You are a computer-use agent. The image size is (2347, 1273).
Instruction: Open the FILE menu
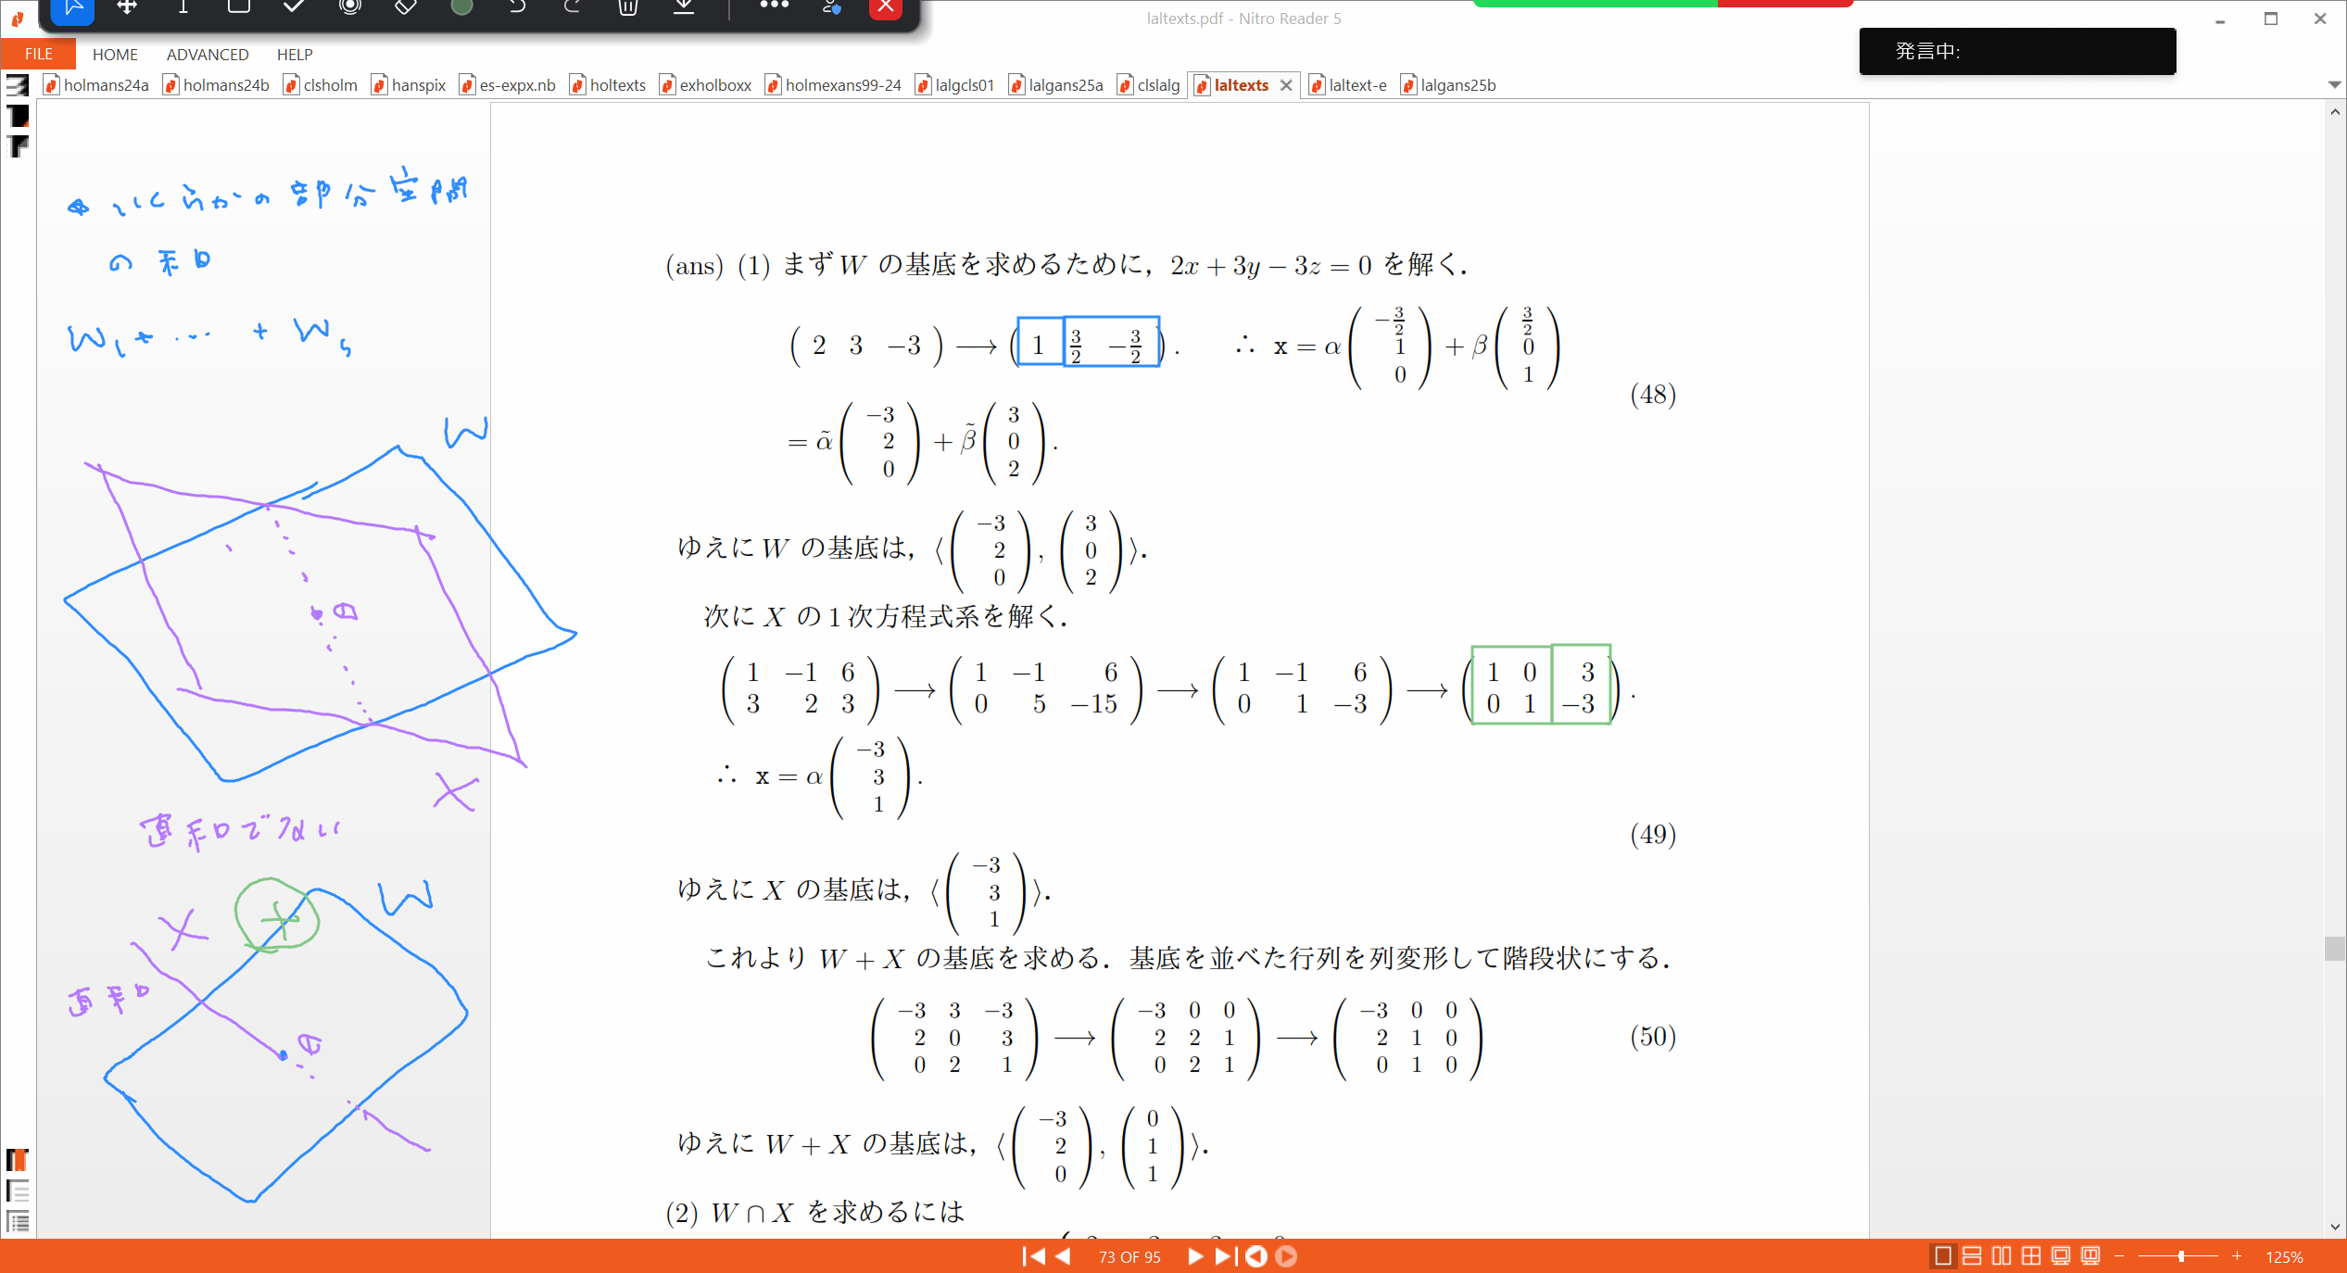coord(38,54)
